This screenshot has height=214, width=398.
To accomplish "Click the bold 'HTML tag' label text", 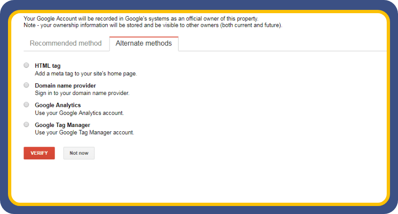I will point(47,66).
